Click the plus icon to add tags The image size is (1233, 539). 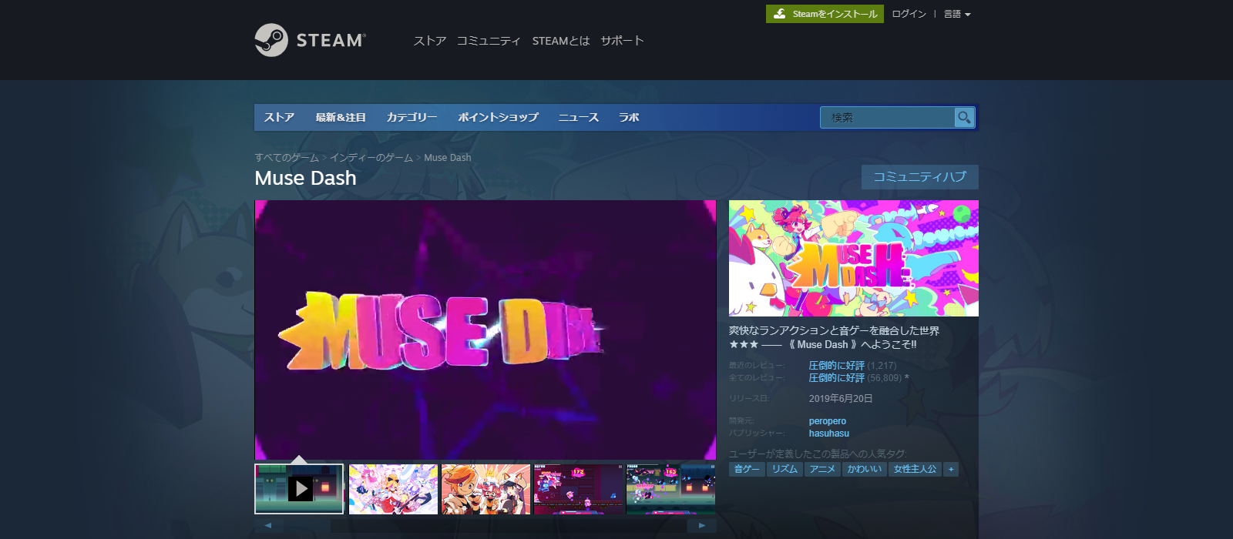point(951,469)
